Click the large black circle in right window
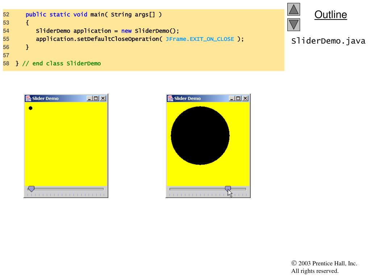The width and height of the screenshot is (371, 278). 200,136
